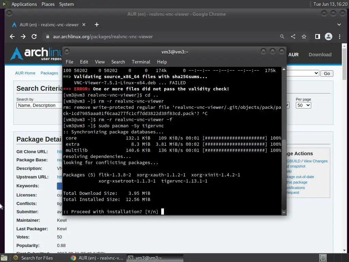Click the Votes value 50

point(59,237)
